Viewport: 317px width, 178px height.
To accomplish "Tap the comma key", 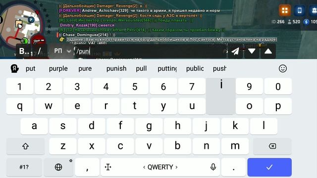I will [87, 167].
